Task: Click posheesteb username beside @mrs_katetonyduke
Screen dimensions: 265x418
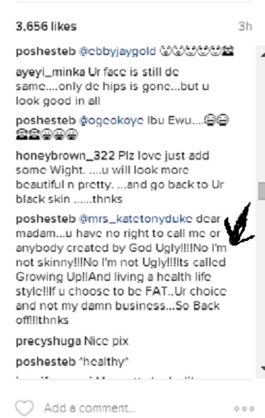Action: click(46, 219)
